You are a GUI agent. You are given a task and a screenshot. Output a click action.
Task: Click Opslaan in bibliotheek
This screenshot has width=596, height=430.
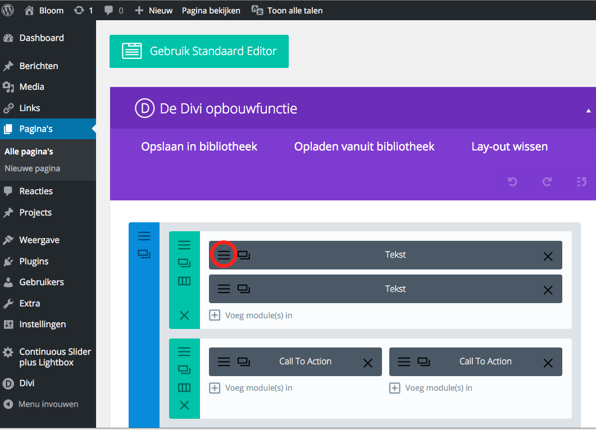pos(199,147)
